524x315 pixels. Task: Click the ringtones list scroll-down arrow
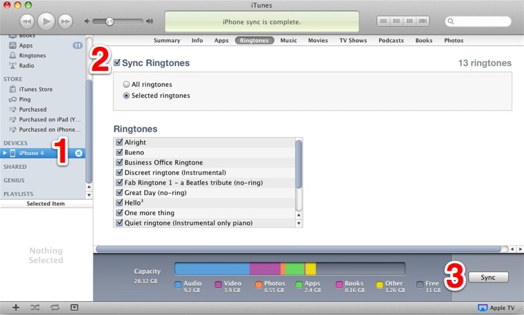tap(299, 223)
